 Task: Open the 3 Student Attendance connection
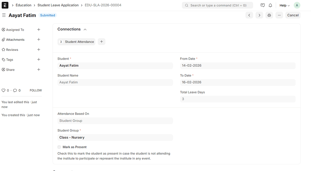(76, 42)
